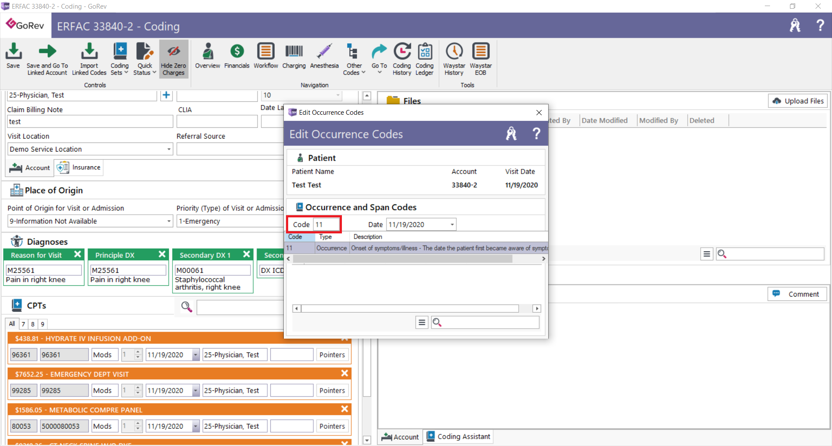Screen dimensions: 832x446
Task: Open Waystar History tool
Action: coord(454,59)
